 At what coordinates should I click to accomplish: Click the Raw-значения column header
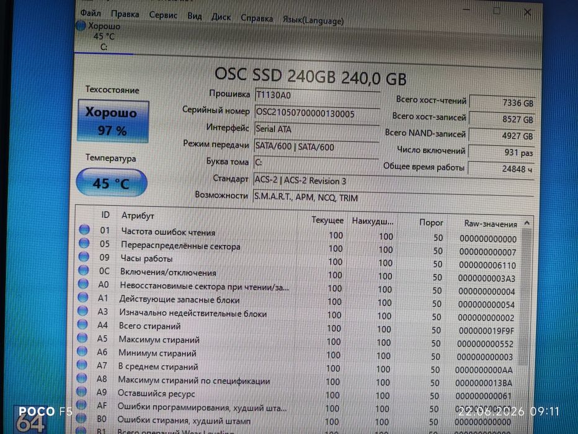click(x=491, y=223)
